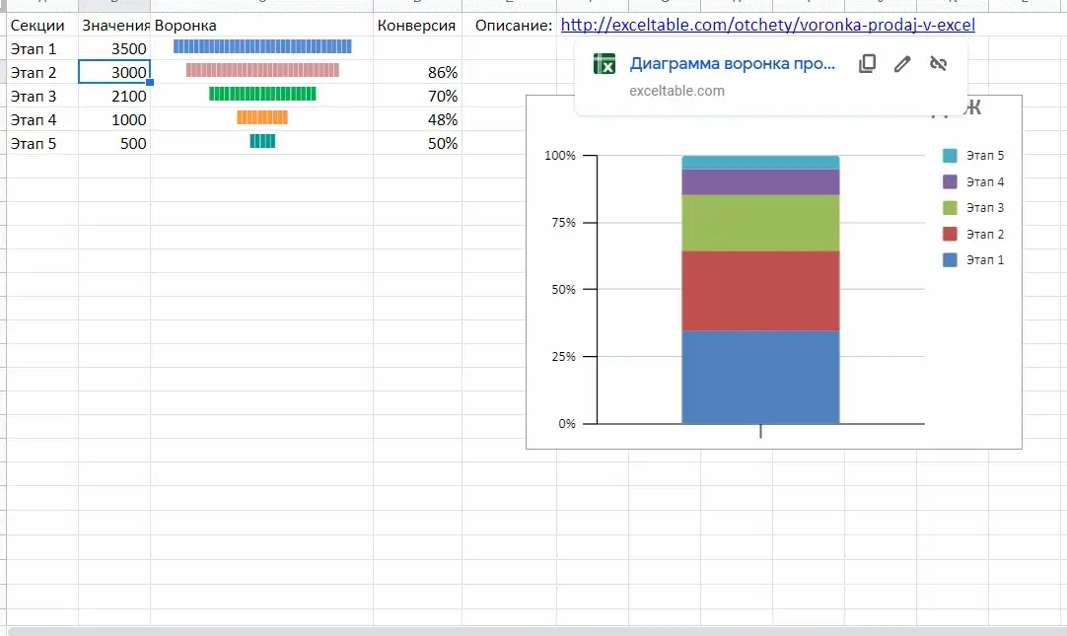Click the red Этап 2 chart segment
The height and width of the screenshot is (636, 1067).
tap(760, 291)
